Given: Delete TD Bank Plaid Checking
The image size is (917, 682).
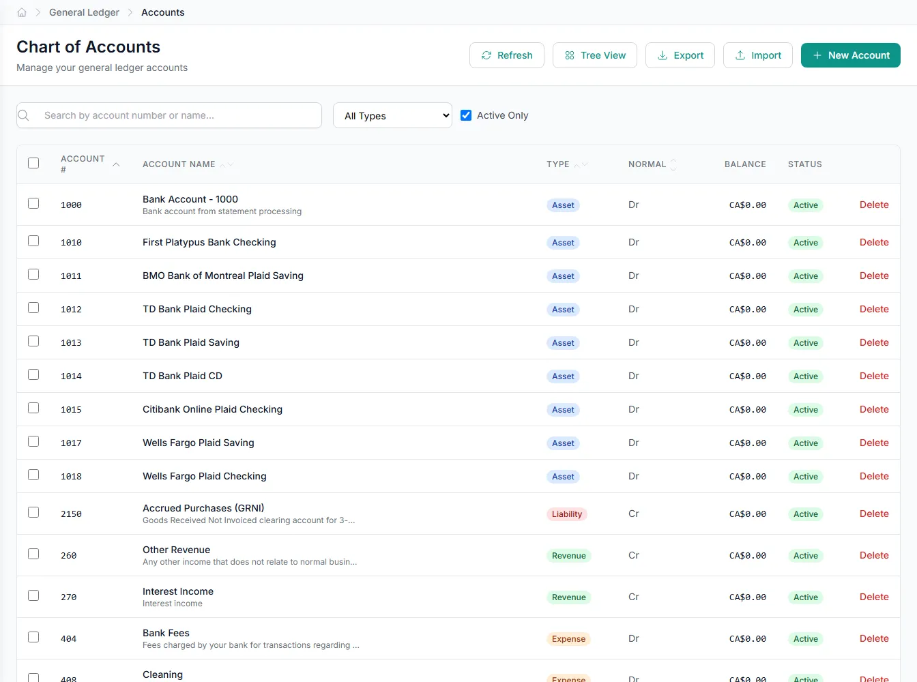Looking at the screenshot, I should tap(874, 309).
